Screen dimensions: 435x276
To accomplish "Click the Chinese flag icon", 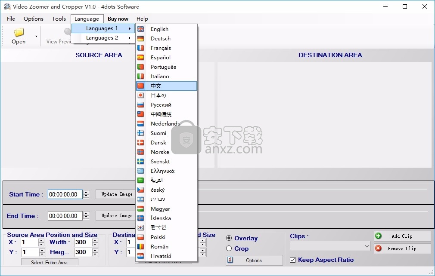I will coord(141,86).
